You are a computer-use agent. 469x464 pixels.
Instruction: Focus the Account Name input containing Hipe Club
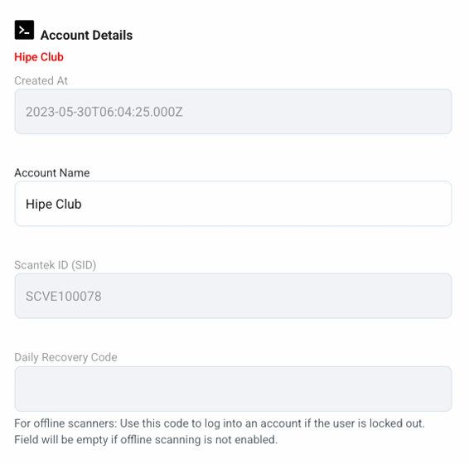[233, 204]
